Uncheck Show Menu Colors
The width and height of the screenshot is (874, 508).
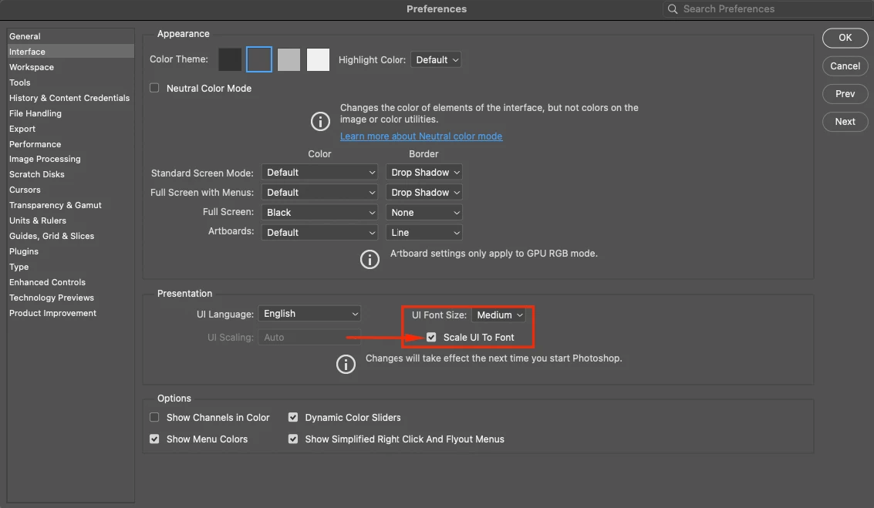[154, 439]
